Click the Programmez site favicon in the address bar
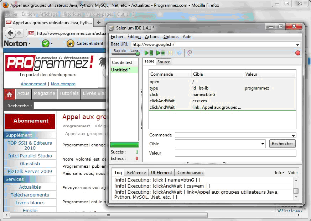This screenshot has width=311, height=221. pos(31,33)
